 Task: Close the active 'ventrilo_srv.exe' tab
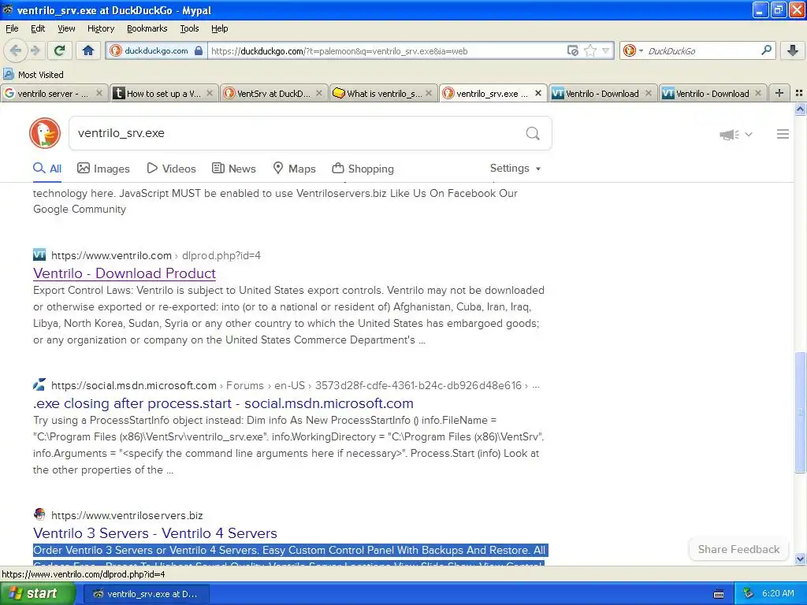(538, 93)
